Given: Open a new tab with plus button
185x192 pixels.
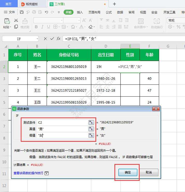Looking at the screenshot, I should point(114,4).
